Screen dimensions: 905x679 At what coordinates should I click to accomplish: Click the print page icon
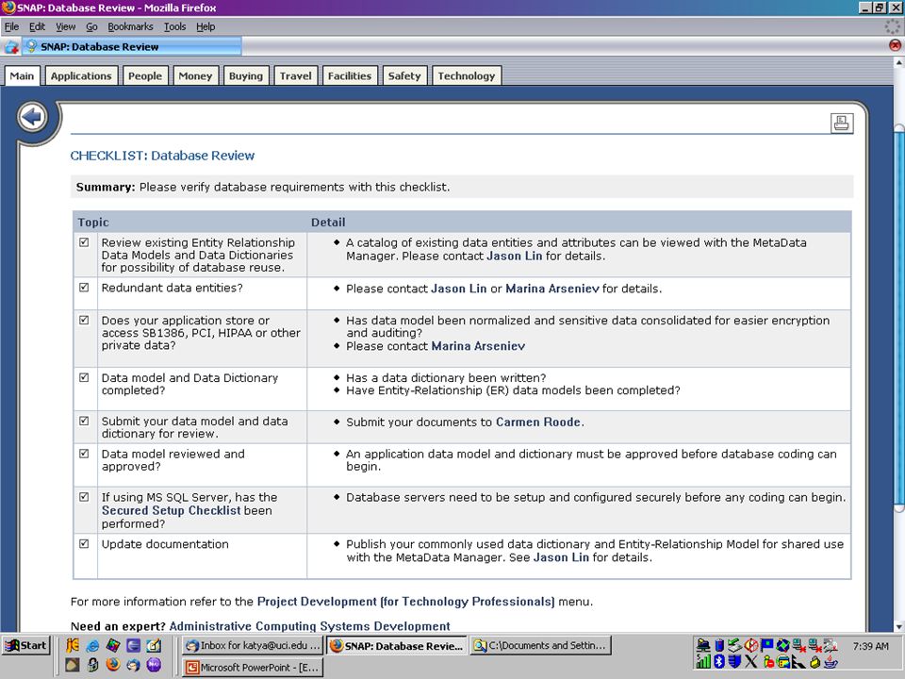(842, 123)
